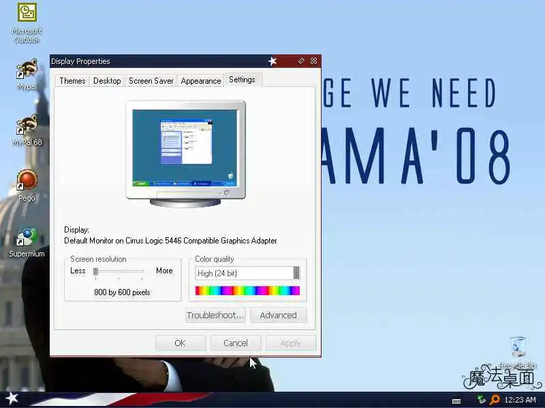This screenshot has height=408, width=545.
Task: Open the Pego desktop shortcut
Action: pos(27,185)
